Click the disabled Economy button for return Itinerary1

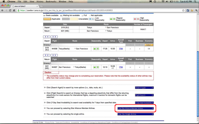149,63
